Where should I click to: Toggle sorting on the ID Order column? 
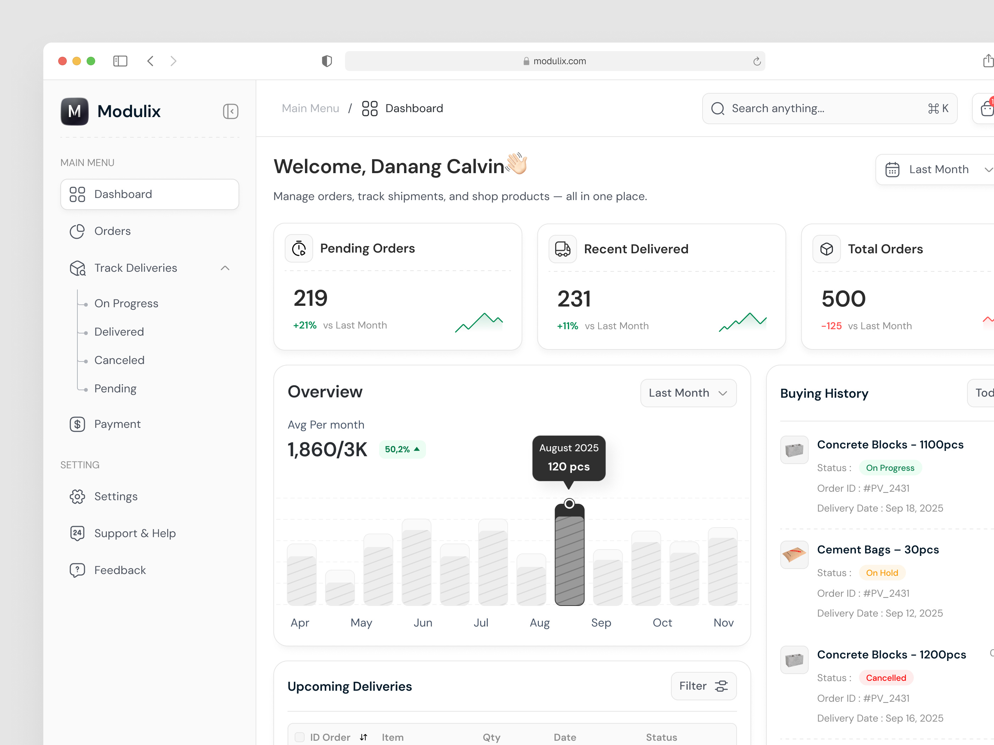364,737
